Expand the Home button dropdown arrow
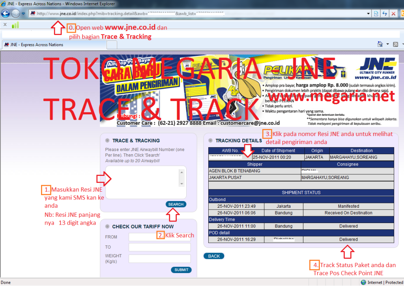 click(x=387, y=44)
